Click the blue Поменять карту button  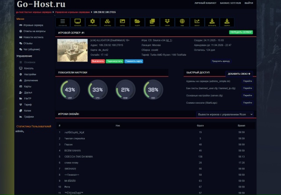(x=133, y=61)
